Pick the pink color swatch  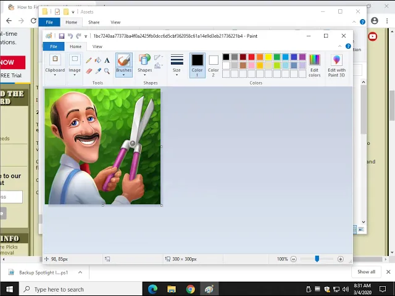(251, 65)
